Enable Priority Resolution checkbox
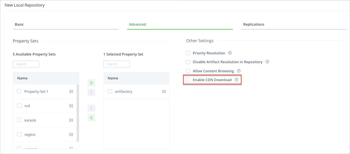350x154 pixels. tap(188, 53)
